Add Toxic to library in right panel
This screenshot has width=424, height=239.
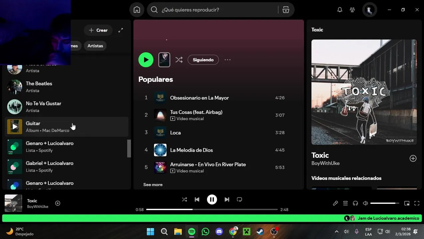(x=413, y=158)
